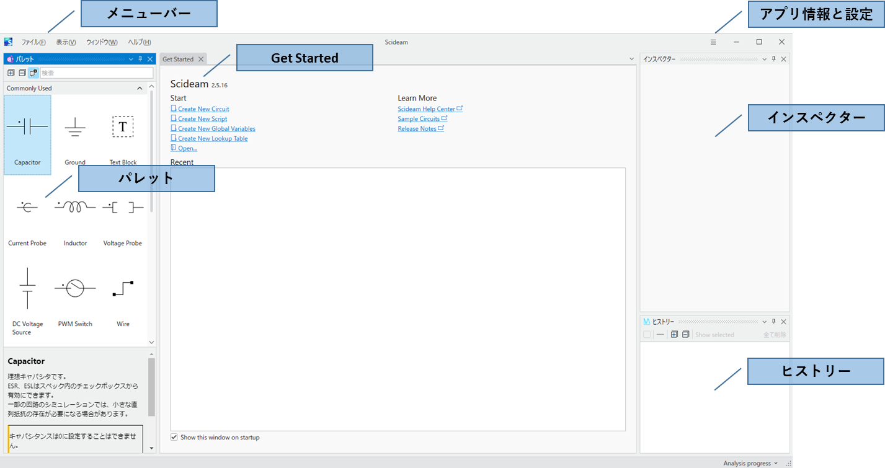Pin the パレット panel
The width and height of the screenshot is (885, 468).
[x=140, y=59]
